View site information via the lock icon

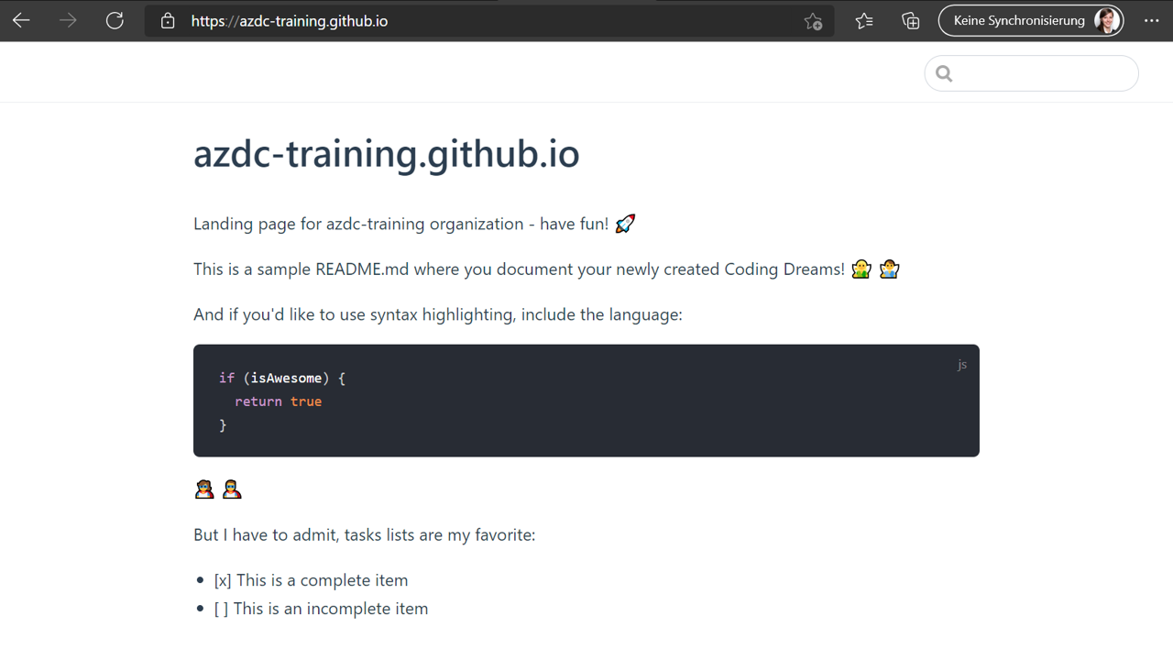coord(168,21)
